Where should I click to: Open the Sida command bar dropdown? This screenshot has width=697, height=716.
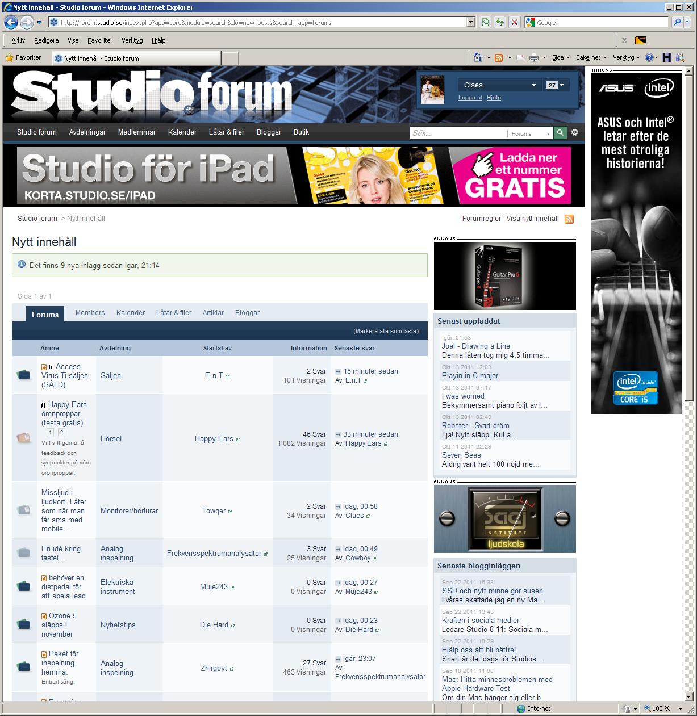tap(561, 57)
